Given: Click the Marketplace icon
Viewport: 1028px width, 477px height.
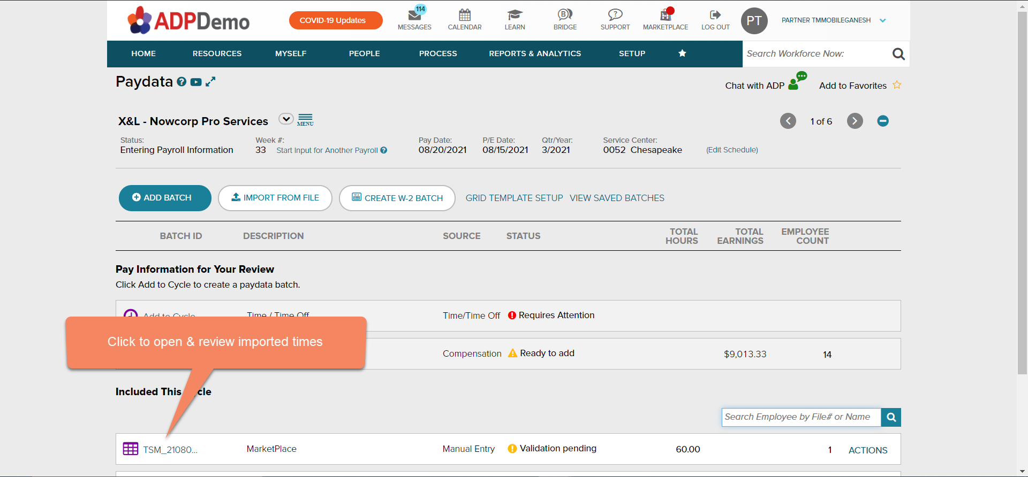Looking at the screenshot, I should [665, 15].
